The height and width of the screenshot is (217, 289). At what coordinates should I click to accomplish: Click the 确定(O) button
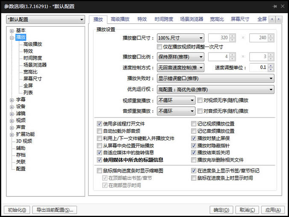tap(222, 210)
